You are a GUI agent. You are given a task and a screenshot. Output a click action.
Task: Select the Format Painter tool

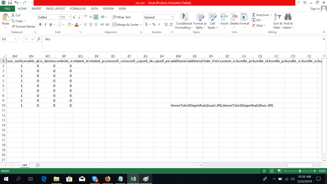click(23, 27)
